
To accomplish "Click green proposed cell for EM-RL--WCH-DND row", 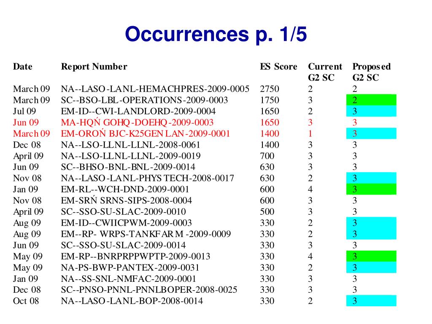I will pyautogui.click(x=371, y=189).
